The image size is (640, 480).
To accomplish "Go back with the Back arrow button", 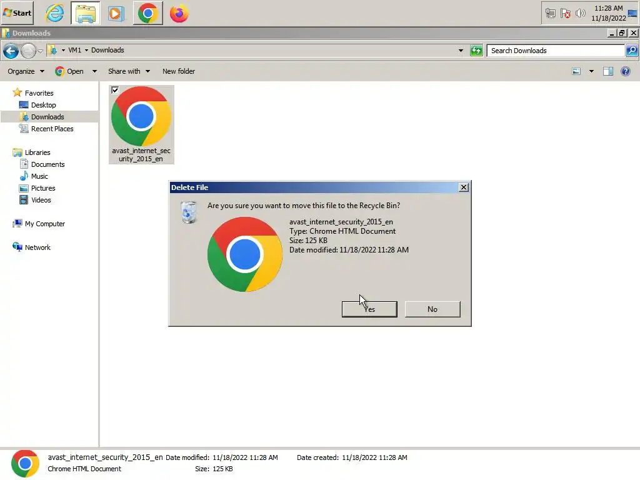I will (x=11, y=51).
